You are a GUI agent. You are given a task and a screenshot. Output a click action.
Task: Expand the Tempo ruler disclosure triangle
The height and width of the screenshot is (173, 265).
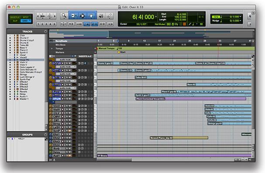(52, 48)
